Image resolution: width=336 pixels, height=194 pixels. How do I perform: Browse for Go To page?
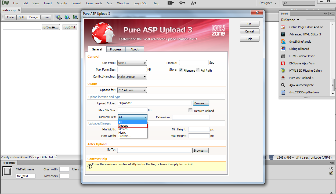click(x=200, y=151)
